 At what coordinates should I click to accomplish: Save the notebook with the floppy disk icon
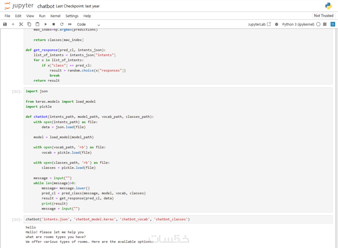5,24
